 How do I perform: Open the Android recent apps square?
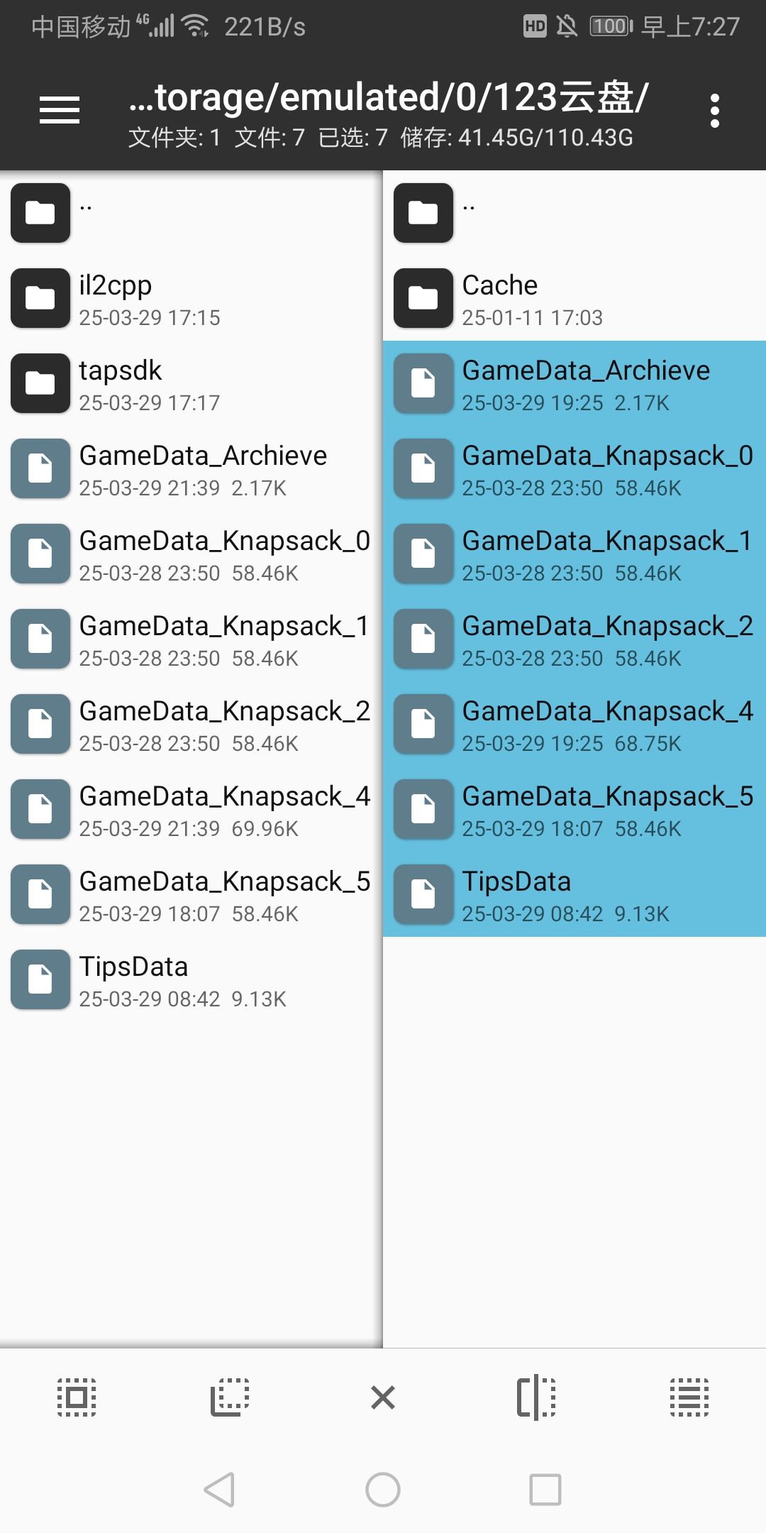pyautogui.click(x=545, y=1489)
